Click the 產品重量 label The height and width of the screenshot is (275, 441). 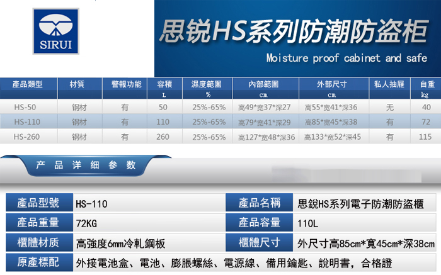point(38,222)
